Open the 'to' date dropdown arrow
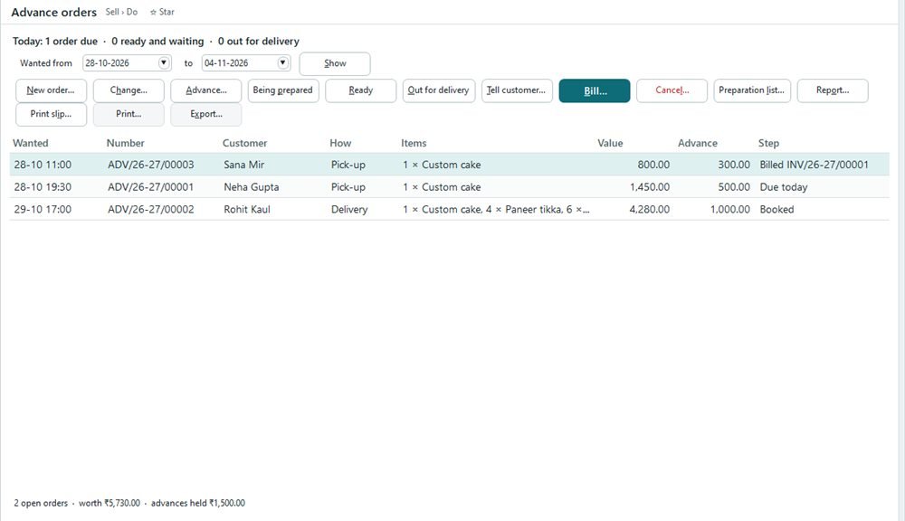 coord(282,62)
